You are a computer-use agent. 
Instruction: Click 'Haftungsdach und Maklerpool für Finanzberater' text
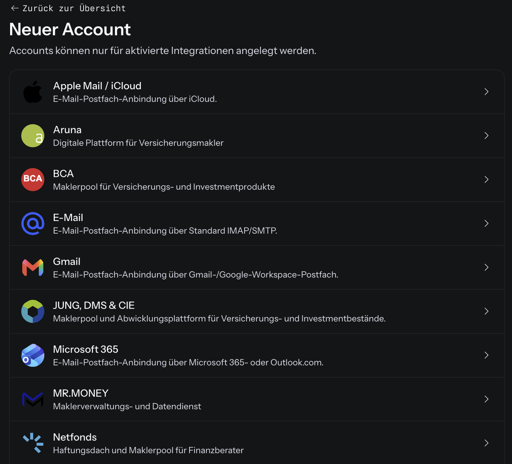(148, 450)
